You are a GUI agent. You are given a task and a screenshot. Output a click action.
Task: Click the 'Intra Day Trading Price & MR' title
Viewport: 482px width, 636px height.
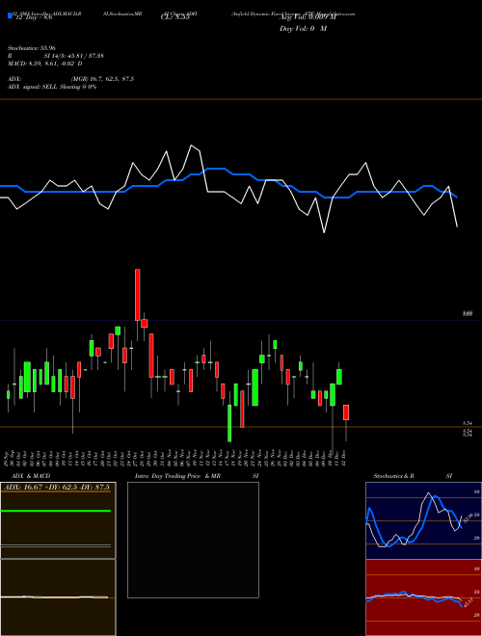point(177,476)
